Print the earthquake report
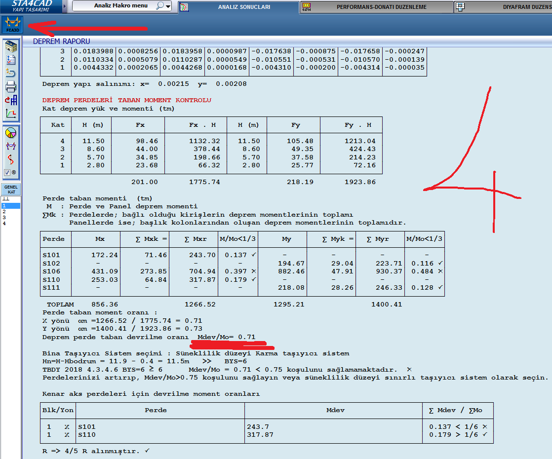The width and height of the screenshot is (552, 459). click(11, 87)
